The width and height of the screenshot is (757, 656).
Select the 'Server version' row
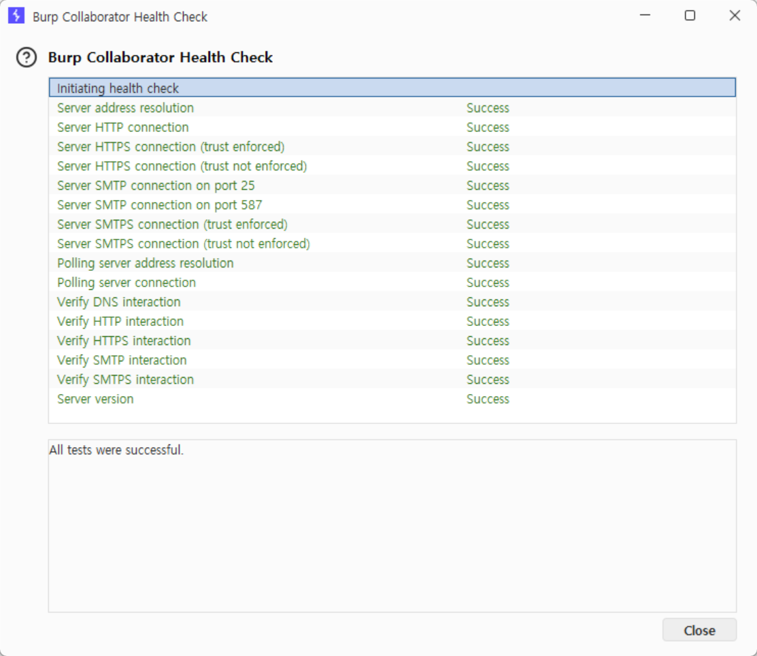pyautogui.click(x=392, y=399)
